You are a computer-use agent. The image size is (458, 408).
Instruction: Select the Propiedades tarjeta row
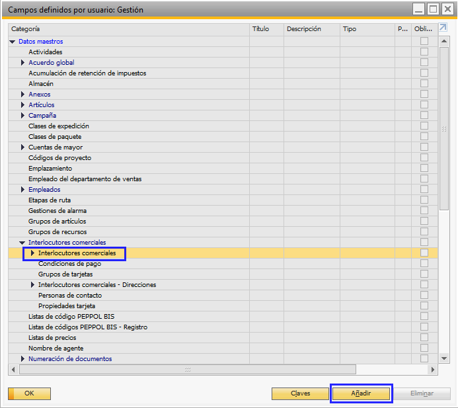point(223,306)
